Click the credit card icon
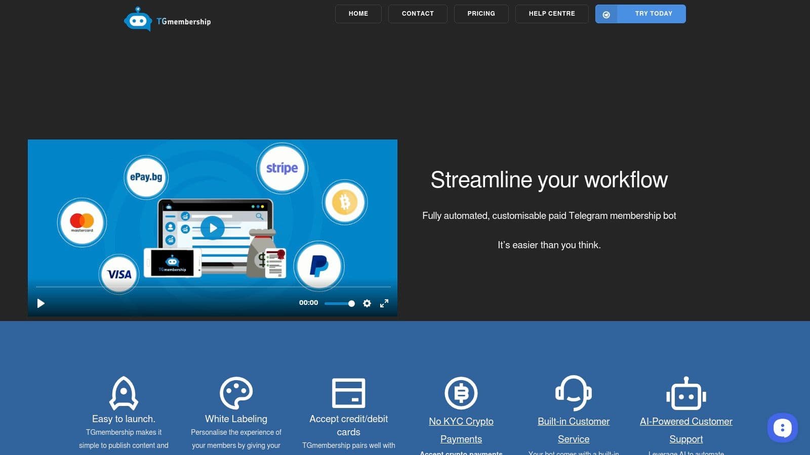The height and width of the screenshot is (455, 810). 348,393
